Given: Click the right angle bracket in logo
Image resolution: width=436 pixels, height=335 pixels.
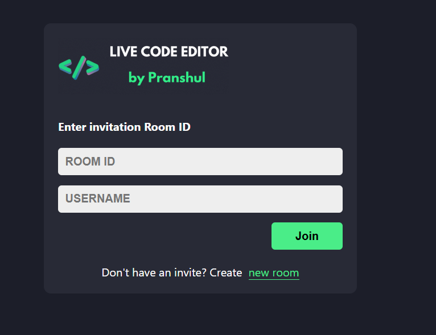Looking at the screenshot, I should (92, 68).
